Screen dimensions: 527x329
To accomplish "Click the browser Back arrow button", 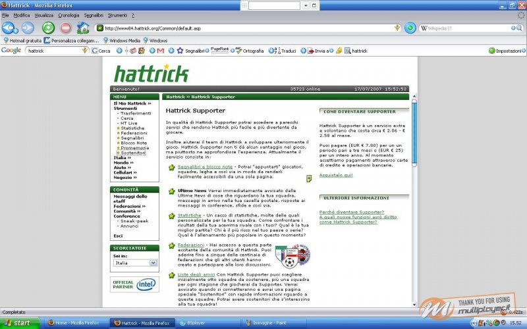I will (x=9, y=28).
